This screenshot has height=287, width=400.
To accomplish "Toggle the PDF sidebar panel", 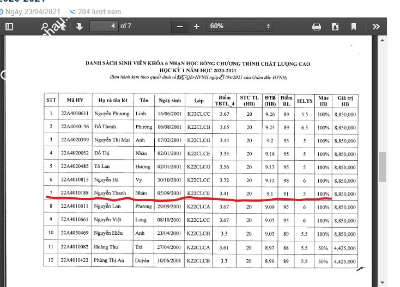I will pos(9,27).
